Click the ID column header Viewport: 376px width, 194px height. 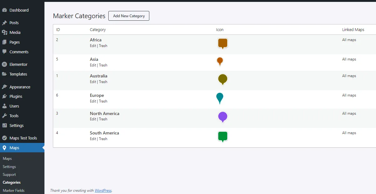click(58, 30)
